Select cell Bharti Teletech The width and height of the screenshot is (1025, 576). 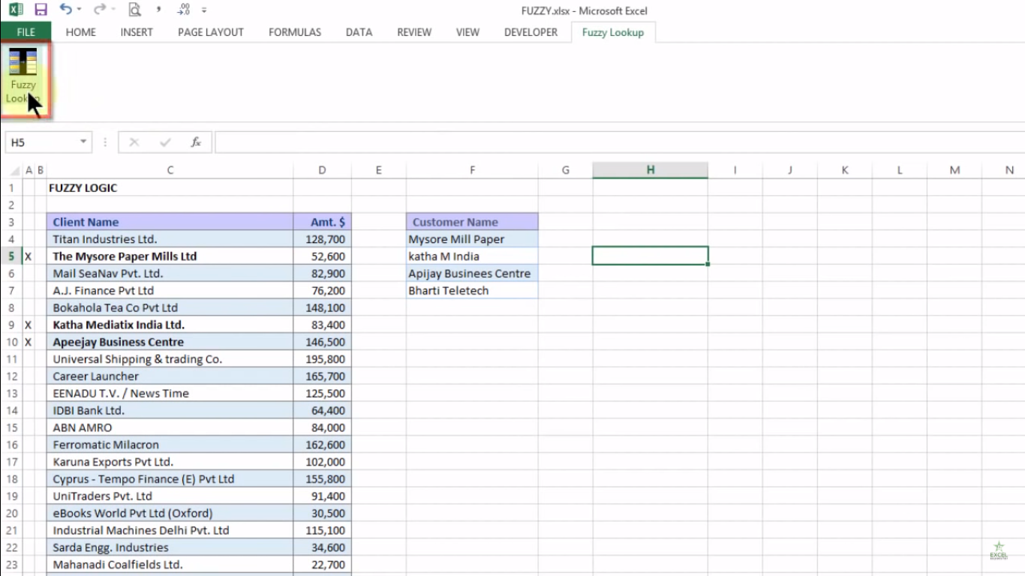[472, 290]
